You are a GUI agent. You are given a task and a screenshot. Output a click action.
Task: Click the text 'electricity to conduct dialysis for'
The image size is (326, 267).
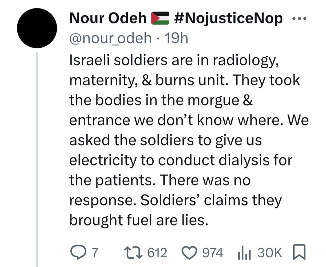click(181, 160)
